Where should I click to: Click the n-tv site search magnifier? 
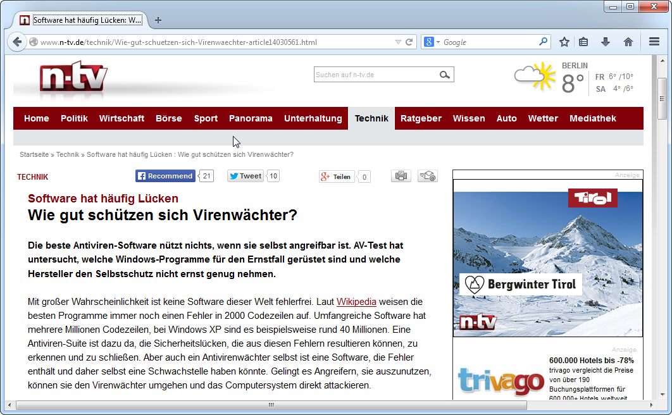[x=445, y=75]
